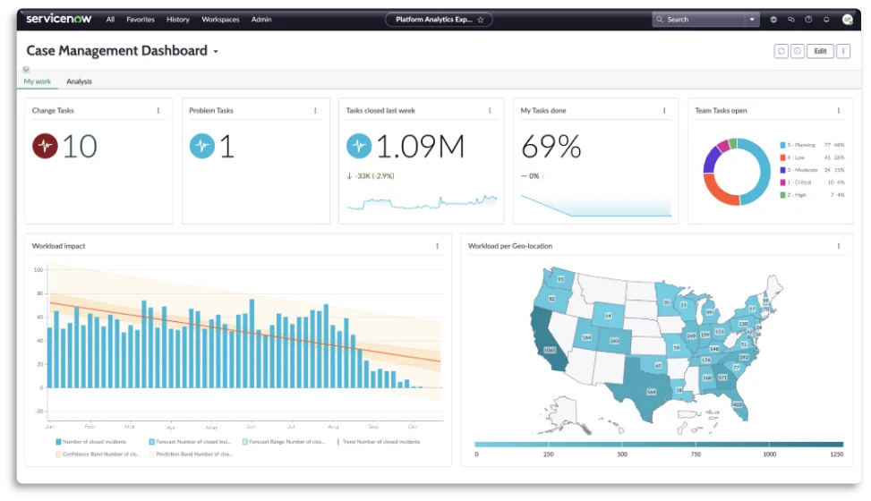The width and height of the screenshot is (871, 501).
Task: Click the globe icon in header
Action: [774, 19]
